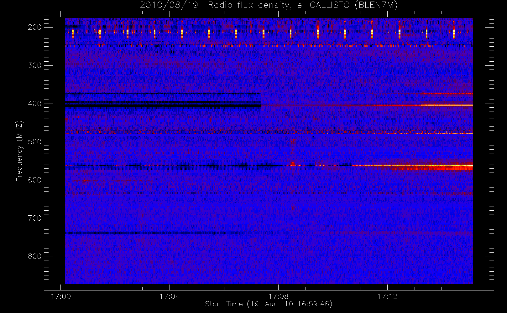Select the 600 frequency axis label
507x313 pixels.
tap(35, 180)
